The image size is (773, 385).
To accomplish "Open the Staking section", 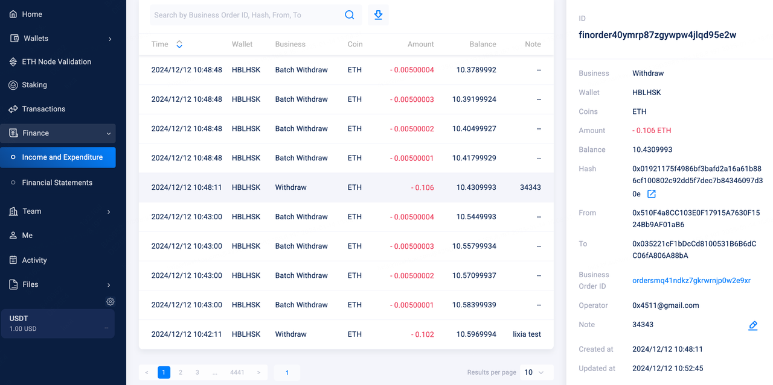I will pos(34,85).
